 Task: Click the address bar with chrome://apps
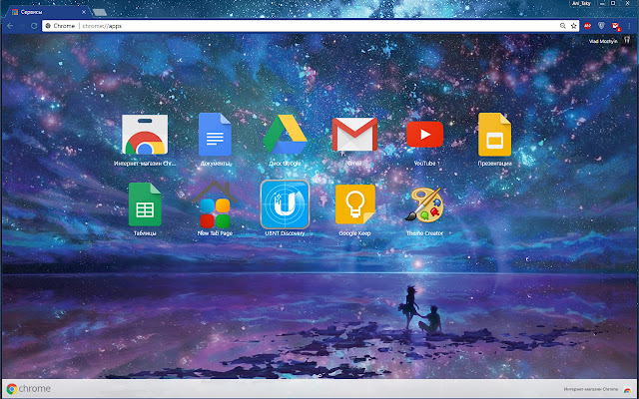(x=310, y=26)
